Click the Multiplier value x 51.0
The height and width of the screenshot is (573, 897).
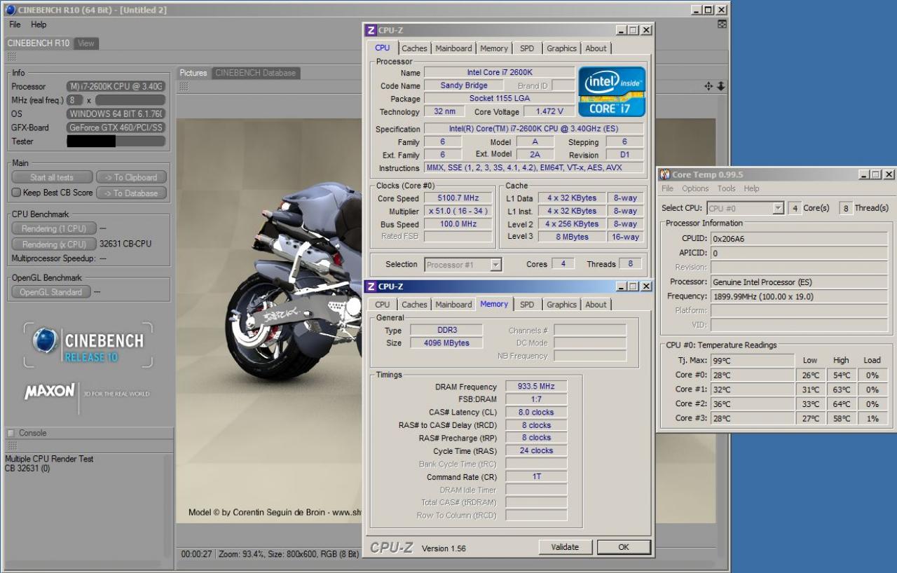pos(458,211)
